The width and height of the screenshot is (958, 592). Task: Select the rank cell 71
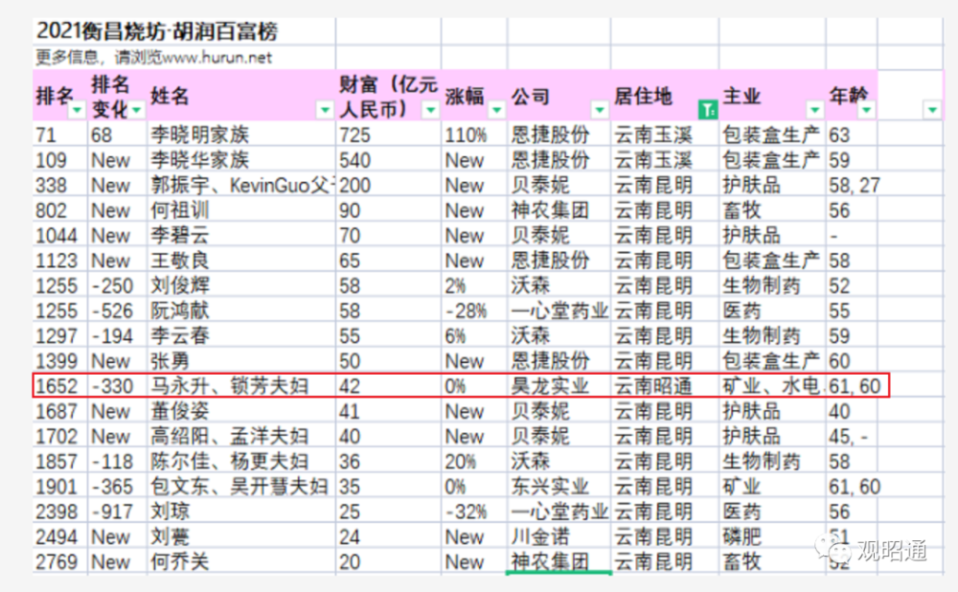59,134
